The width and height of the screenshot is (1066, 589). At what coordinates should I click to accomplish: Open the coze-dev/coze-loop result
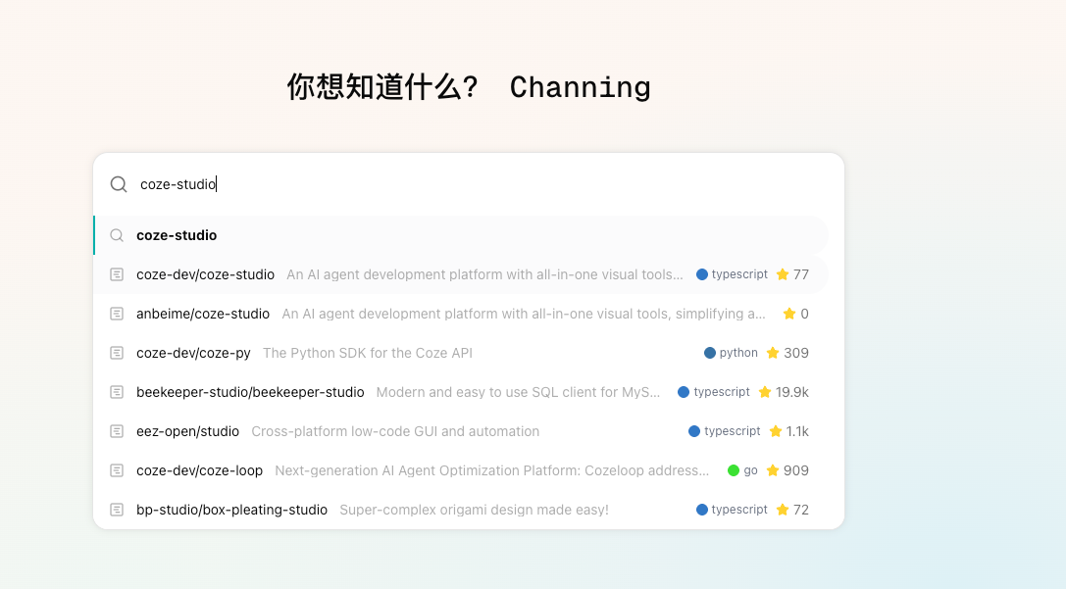pyautogui.click(x=199, y=470)
